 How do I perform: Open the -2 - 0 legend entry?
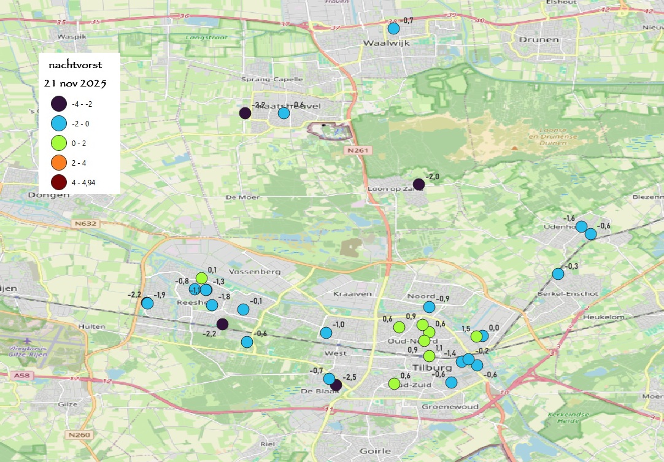coord(57,124)
